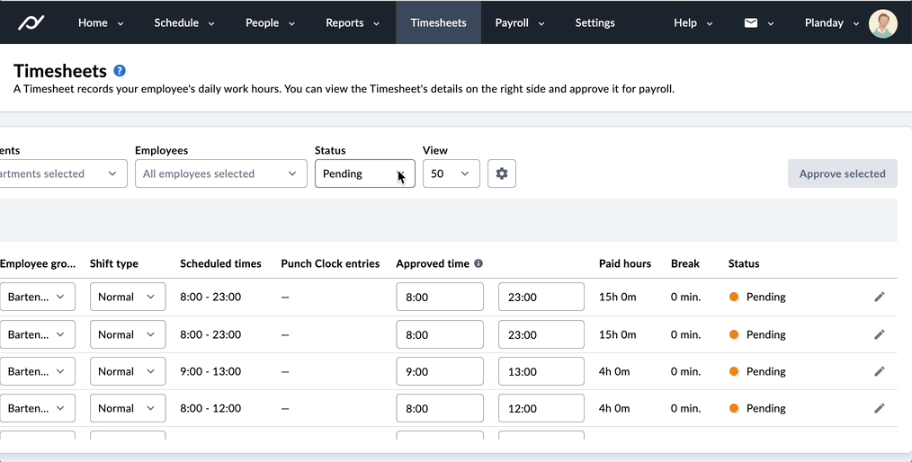
Task: Open the Status Pending dropdown
Action: pos(364,173)
